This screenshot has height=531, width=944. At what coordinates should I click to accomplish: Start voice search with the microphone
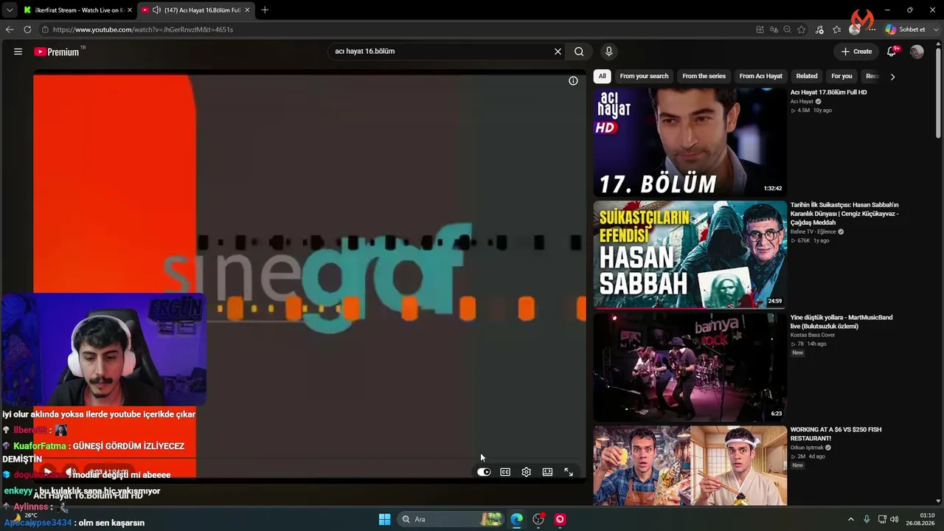pos(608,52)
